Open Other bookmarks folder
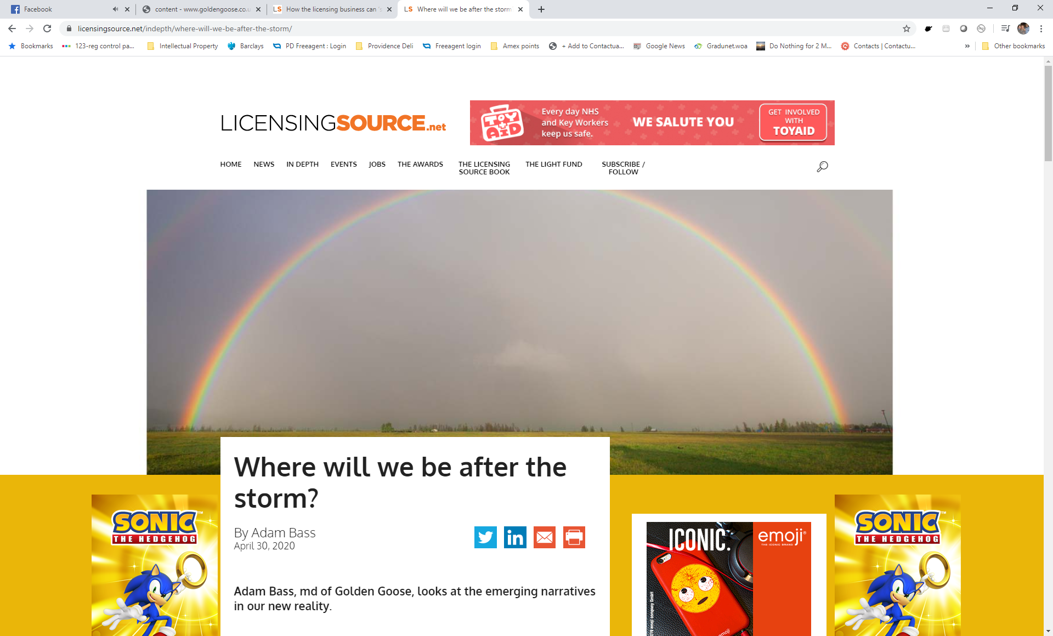The width and height of the screenshot is (1053, 636). click(1013, 46)
